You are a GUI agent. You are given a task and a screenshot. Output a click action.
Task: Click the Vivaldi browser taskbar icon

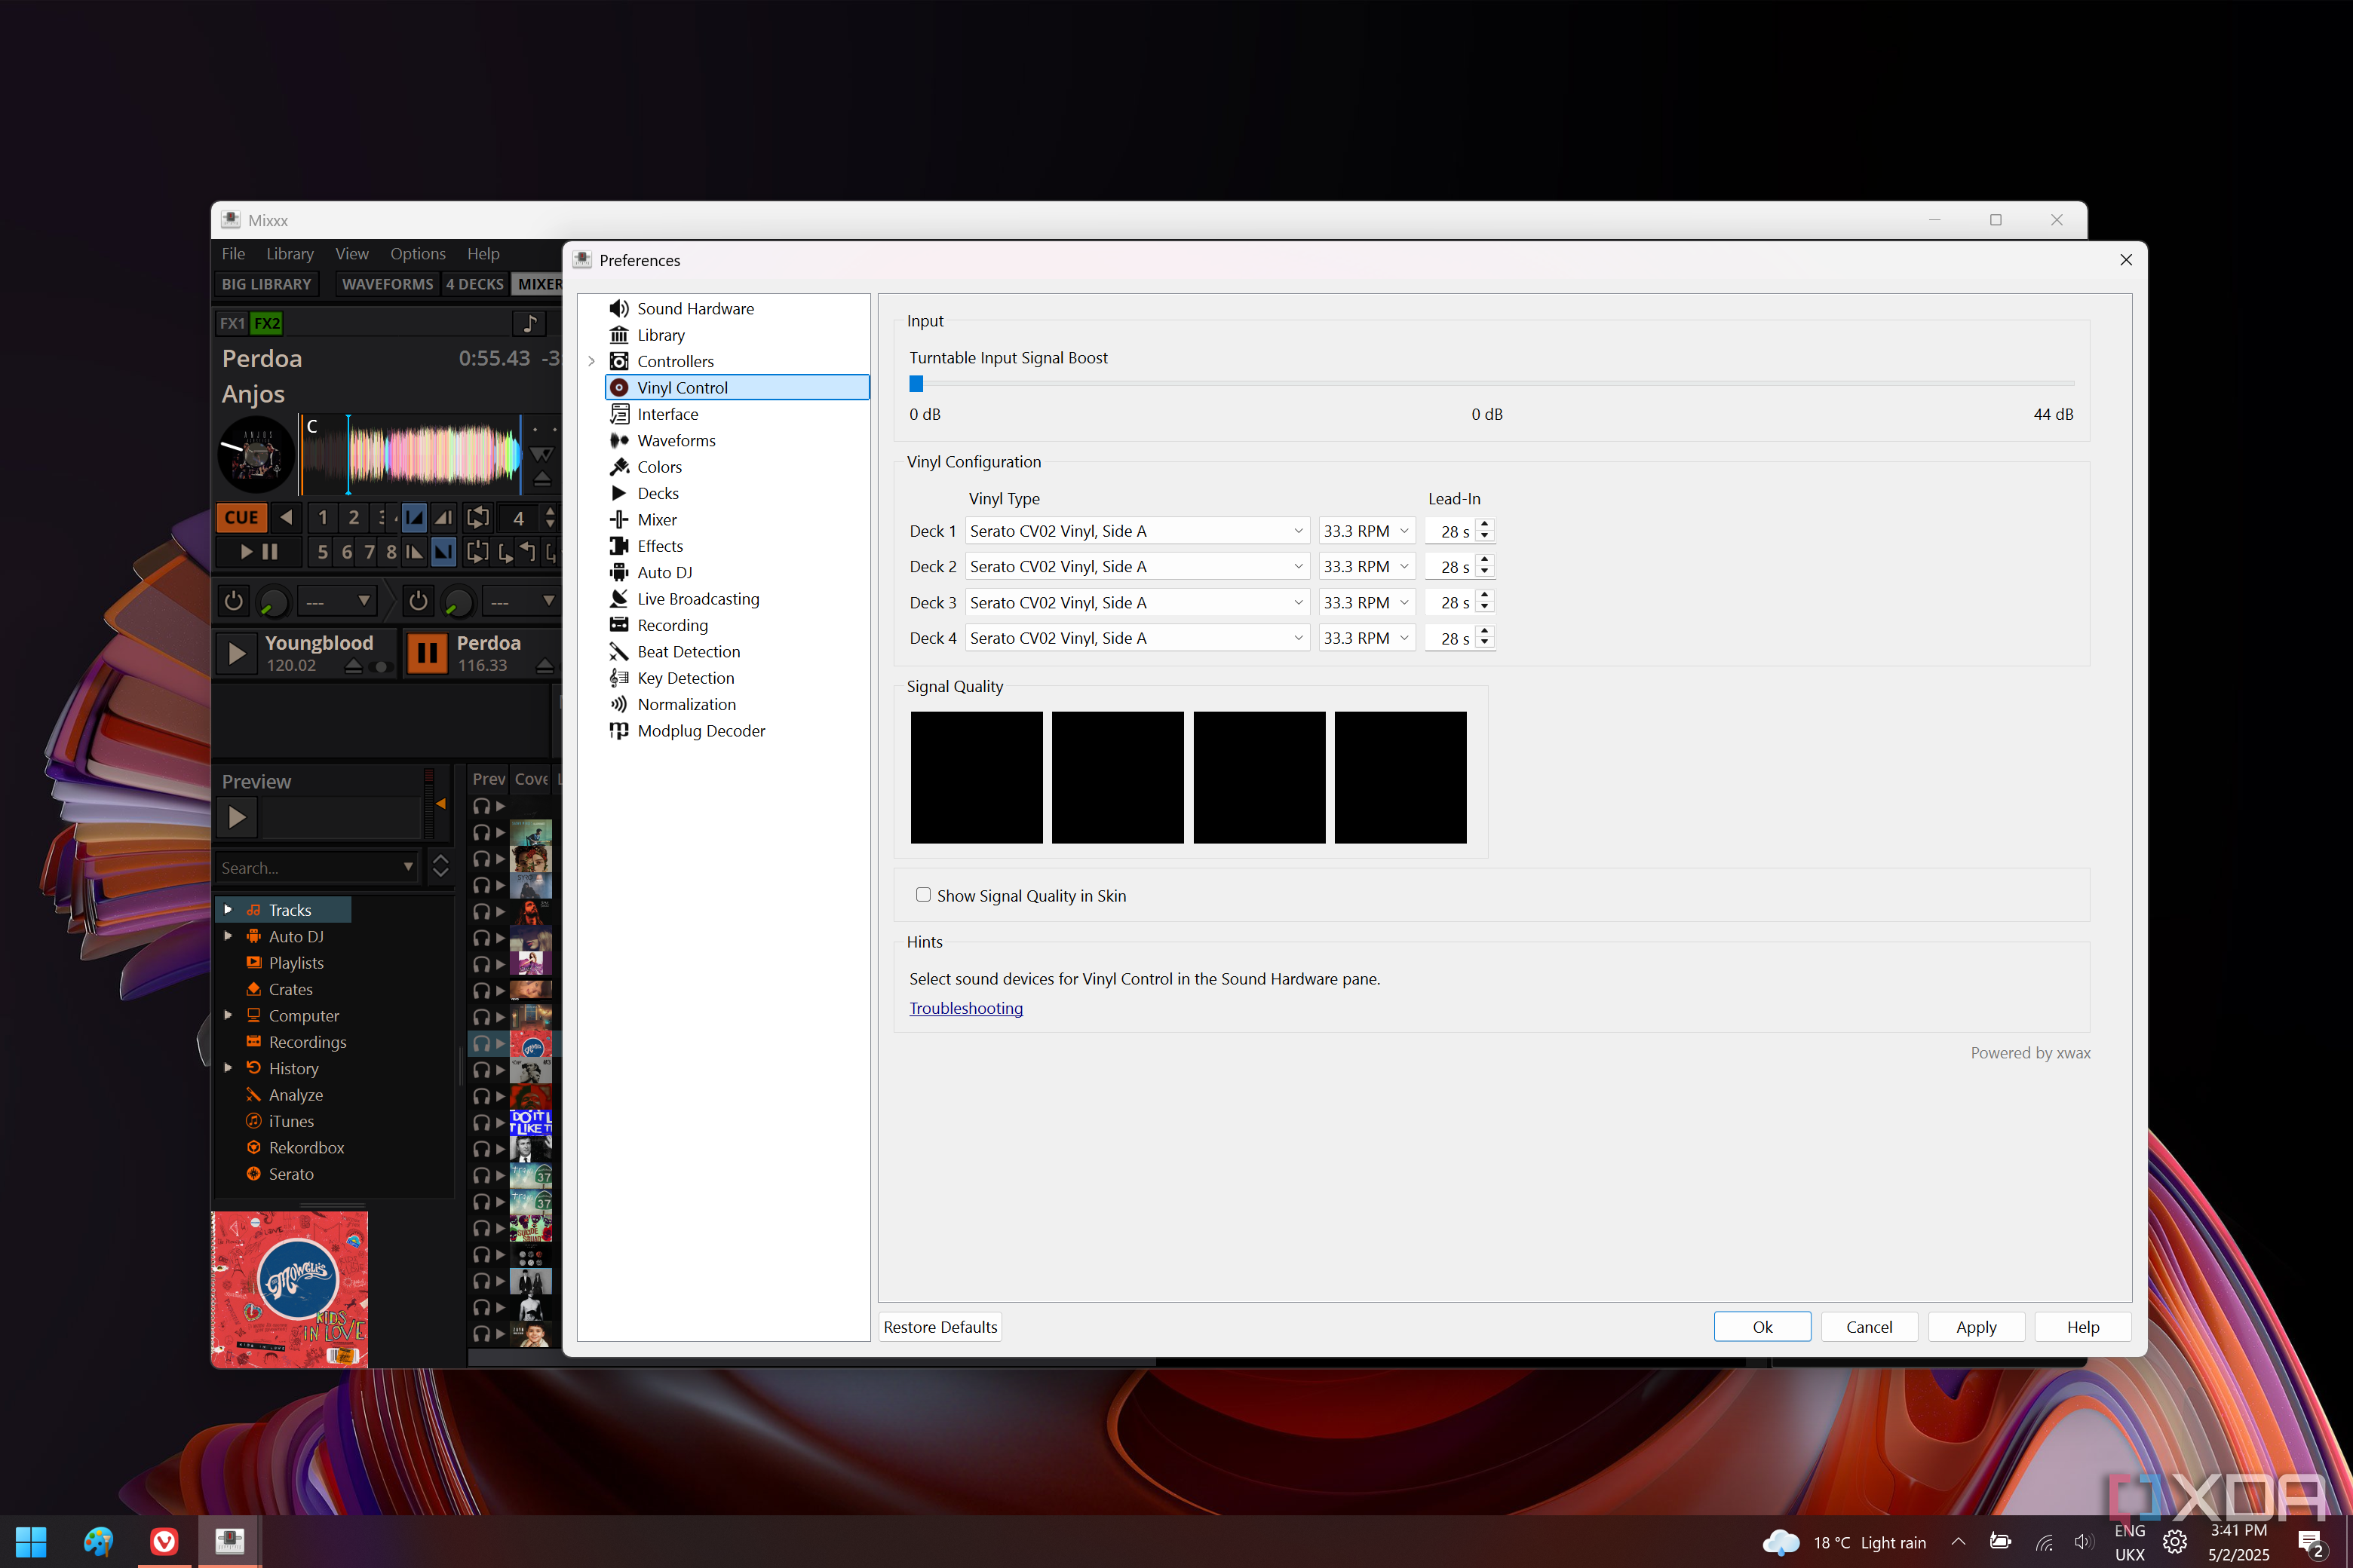coord(164,1541)
